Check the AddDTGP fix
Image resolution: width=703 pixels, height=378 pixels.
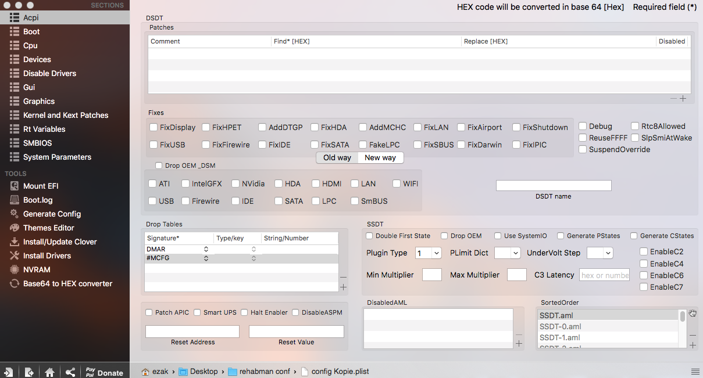tap(263, 127)
